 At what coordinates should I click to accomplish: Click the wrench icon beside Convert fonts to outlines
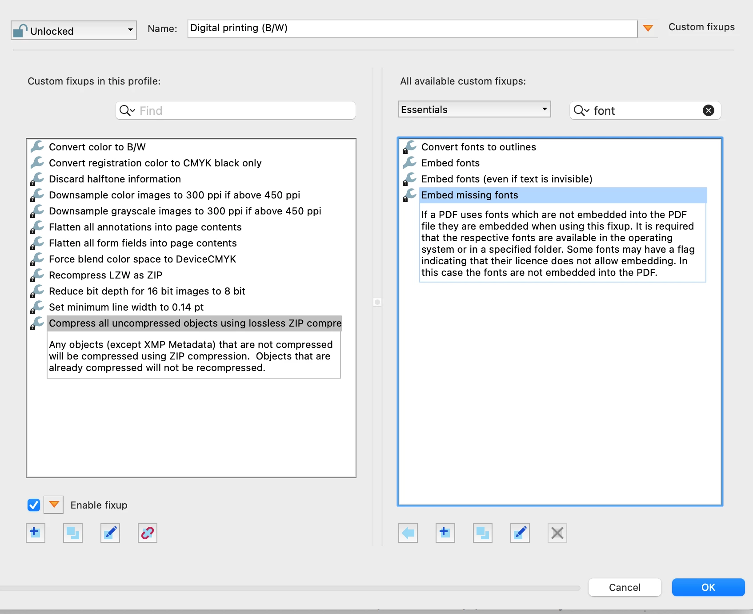[x=410, y=146]
